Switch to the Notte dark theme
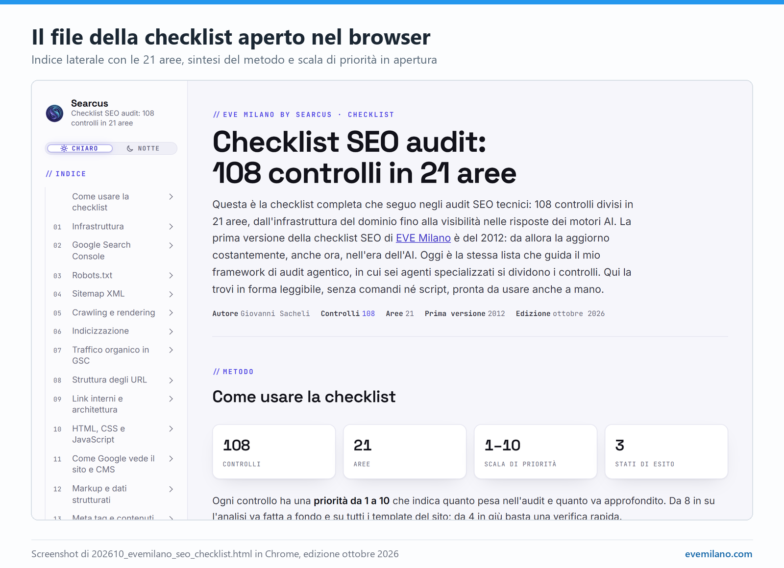Screen dimensions: 784x568 tap(143, 148)
